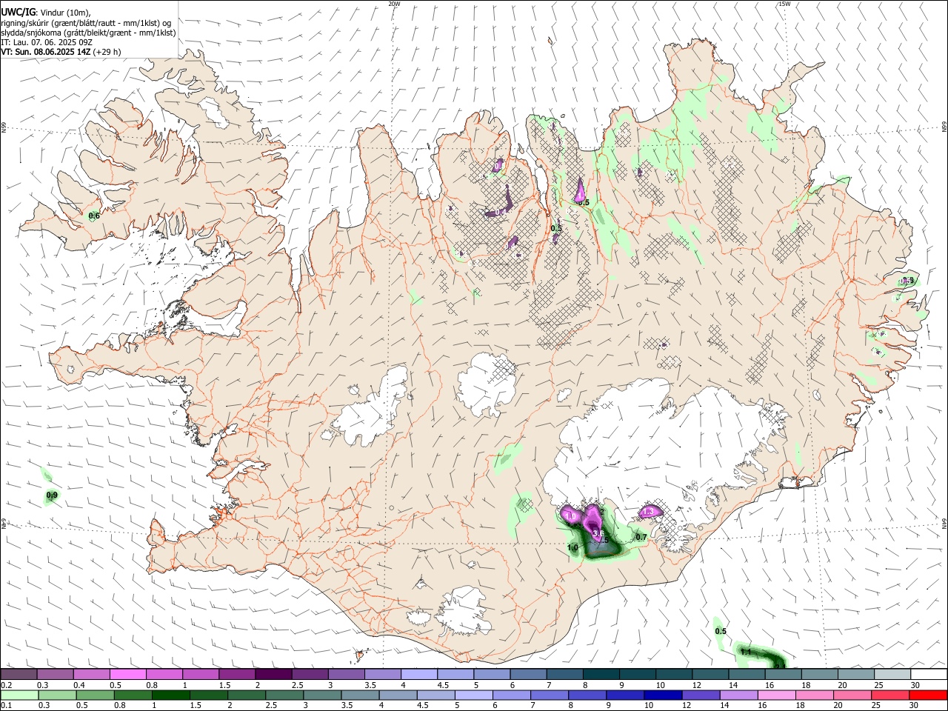Click the '20W' longitude label
948x711 pixels.
(x=395, y=4)
